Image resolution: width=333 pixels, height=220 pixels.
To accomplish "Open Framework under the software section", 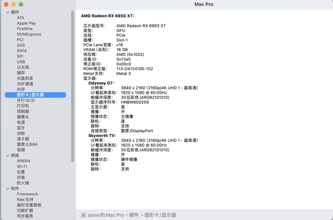I will pyautogui.click(x=27, y=194).
